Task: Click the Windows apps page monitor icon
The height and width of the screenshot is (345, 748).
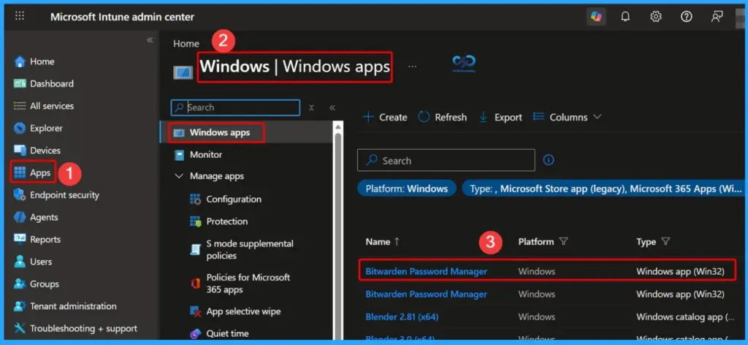Action: [183, 72]
